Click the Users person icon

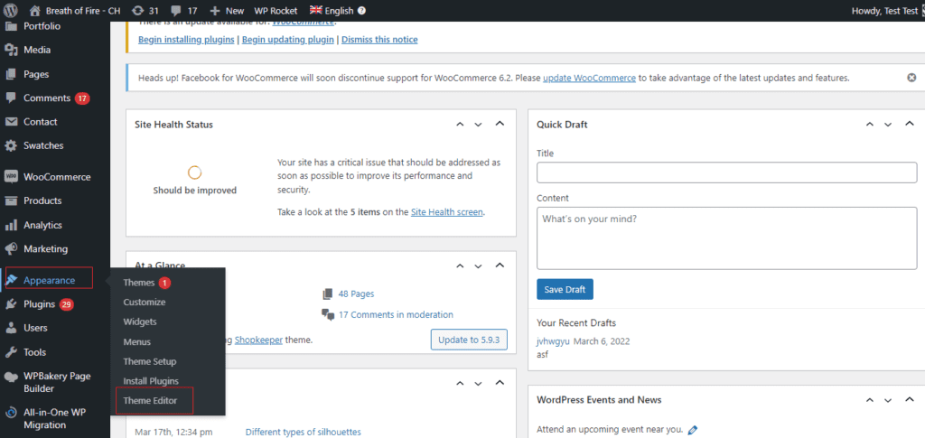click(11, 328)
